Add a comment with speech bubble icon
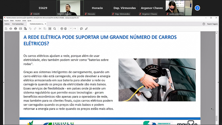Screen dimensions: 222x125 click(x=82, y=29)
